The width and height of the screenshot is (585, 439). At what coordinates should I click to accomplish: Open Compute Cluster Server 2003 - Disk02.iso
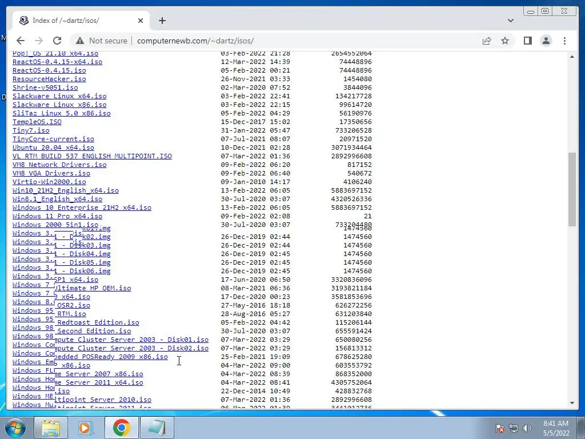[x=132, y=349]
